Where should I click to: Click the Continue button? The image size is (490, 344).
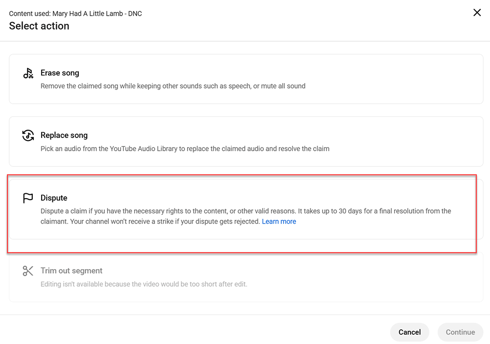460,332
